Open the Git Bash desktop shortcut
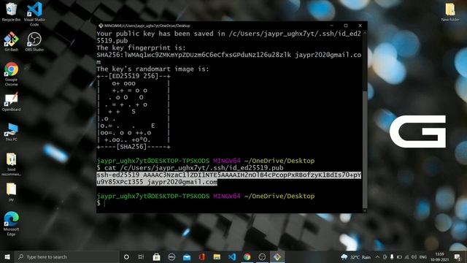 (12, 42)
